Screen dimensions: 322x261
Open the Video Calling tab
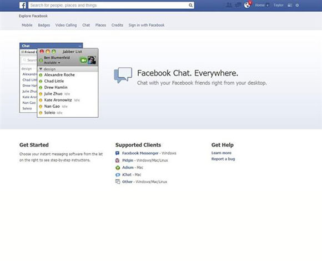click(66, 25)
